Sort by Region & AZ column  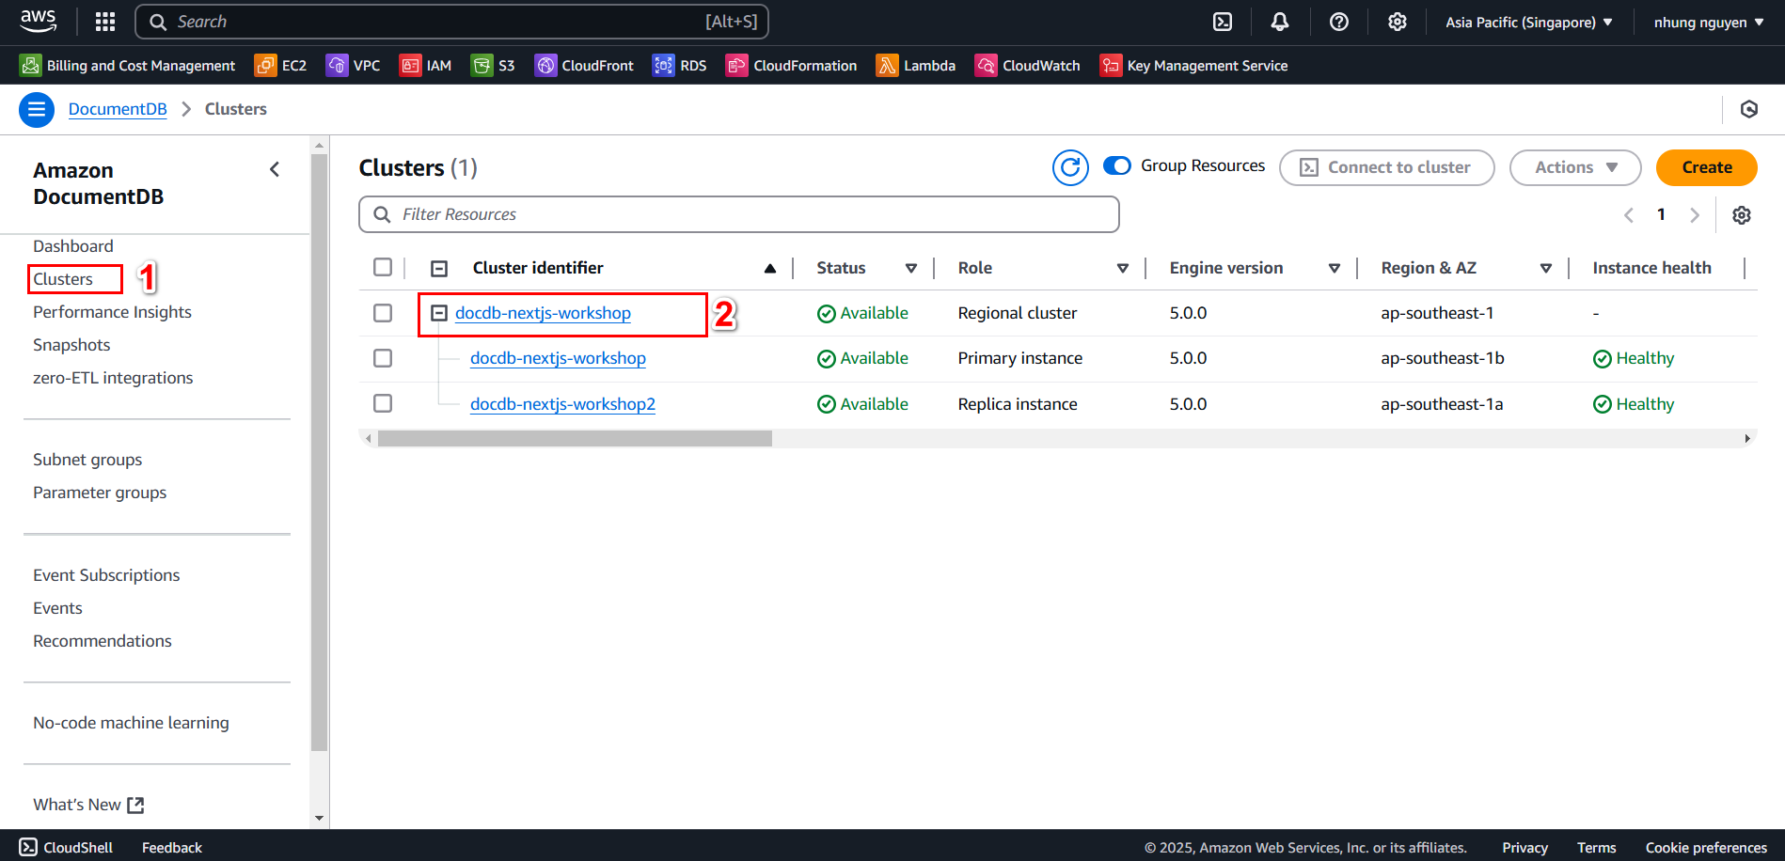[x=1546, y=268]
